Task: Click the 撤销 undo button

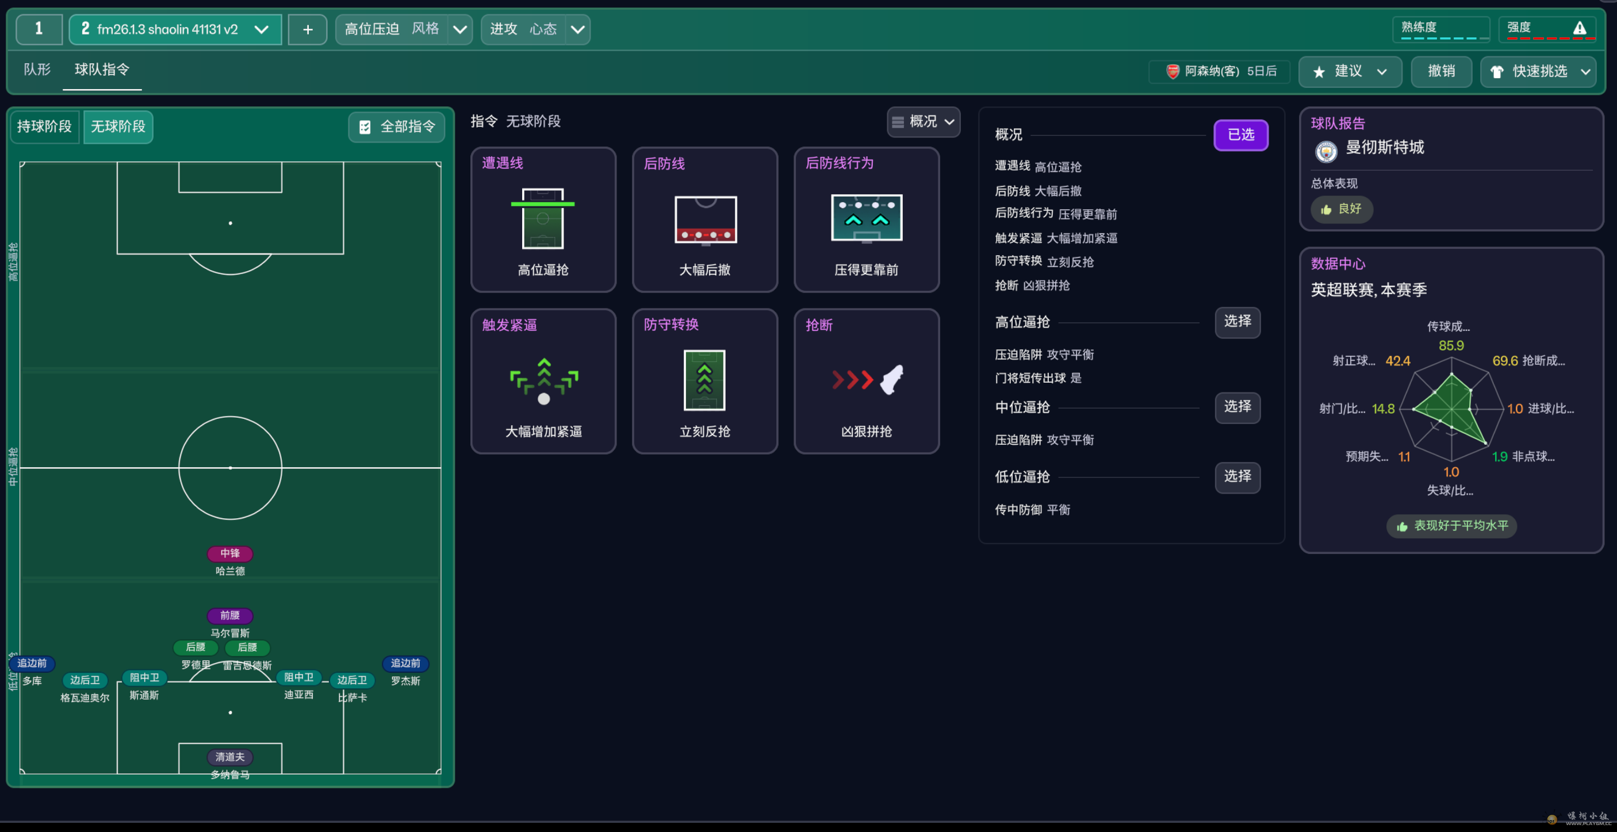Action: coord(1440,71)
